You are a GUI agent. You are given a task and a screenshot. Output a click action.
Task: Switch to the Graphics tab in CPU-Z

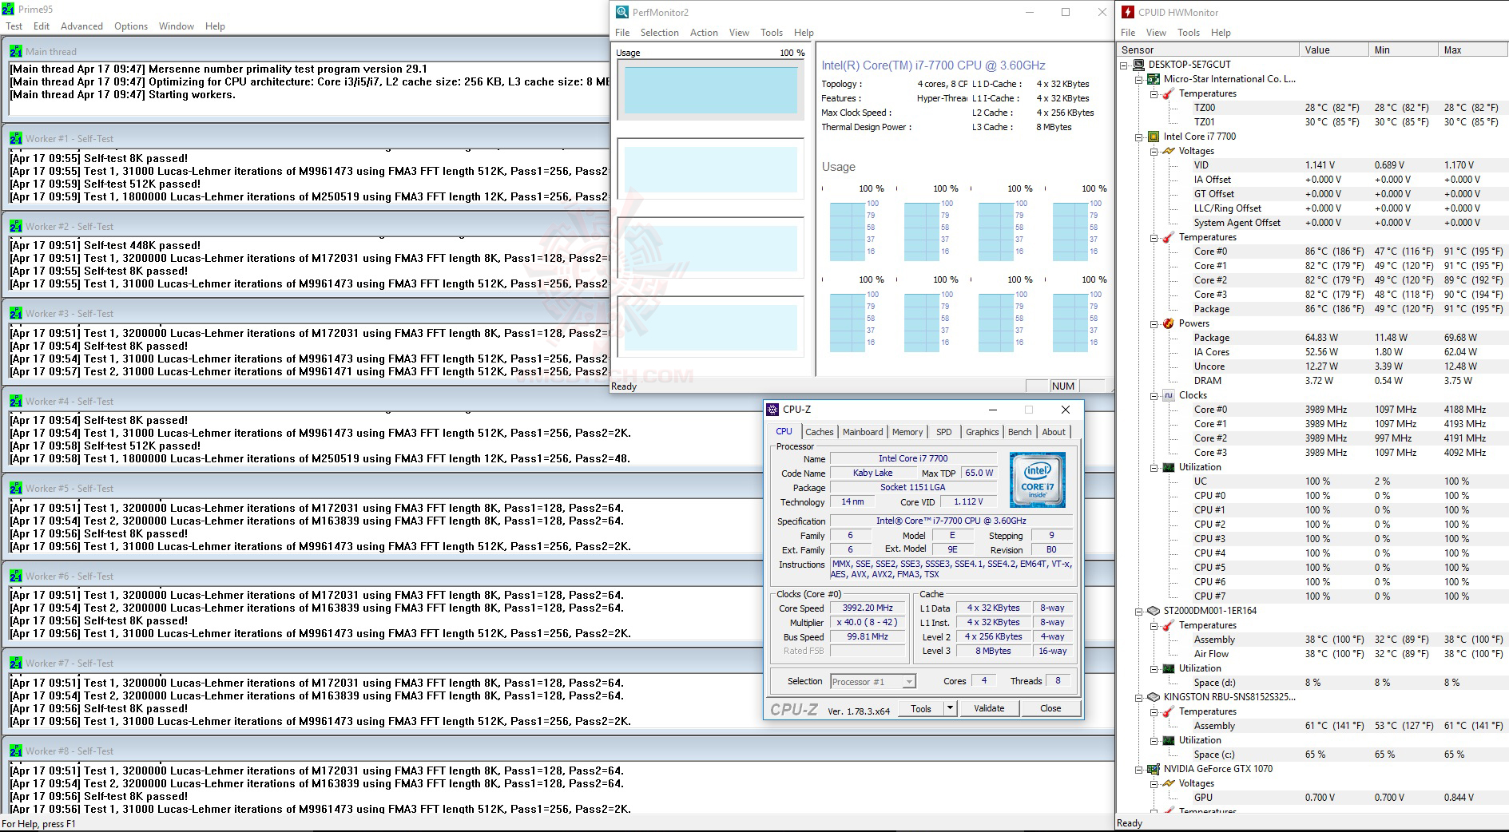[x=982, y=432]
